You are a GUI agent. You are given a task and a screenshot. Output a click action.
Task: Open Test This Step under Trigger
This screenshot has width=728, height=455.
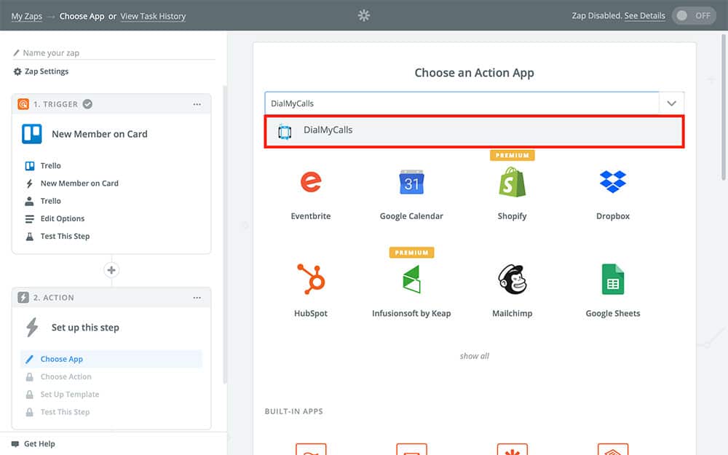(65, 236)
